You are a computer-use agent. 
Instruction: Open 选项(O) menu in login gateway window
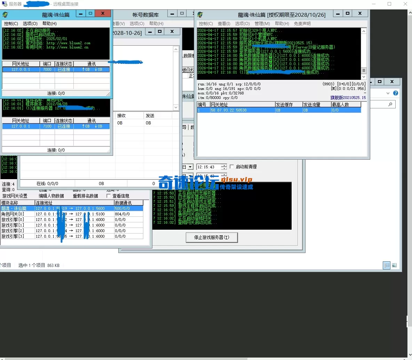point(30,23)
